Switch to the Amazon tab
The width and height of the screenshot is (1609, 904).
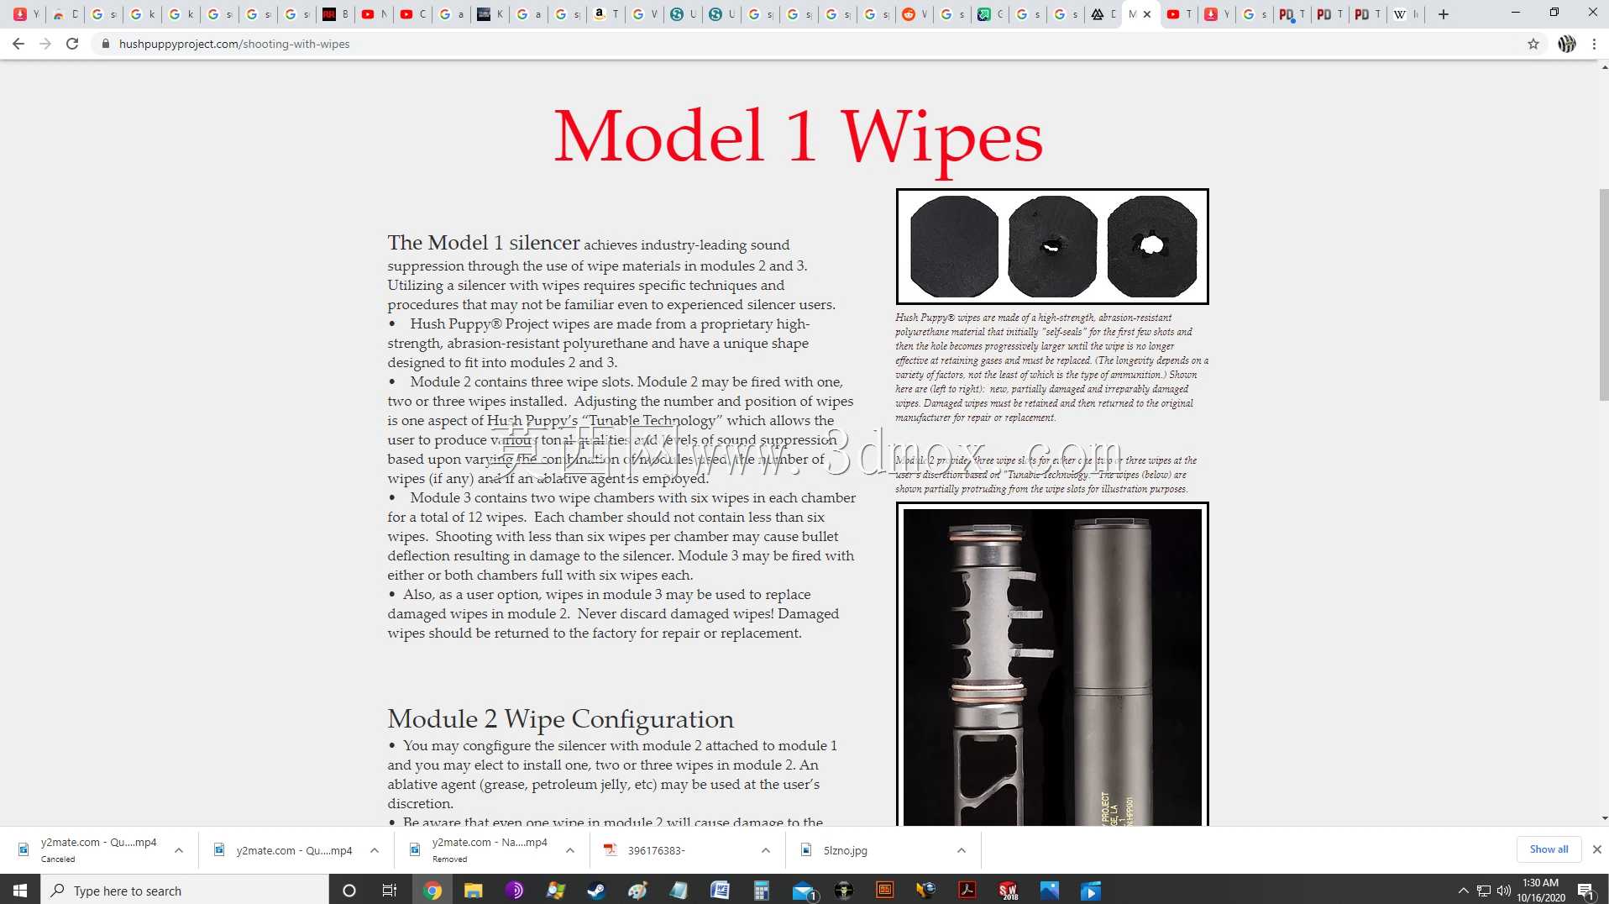pyautogui.click(x=605, y=14)
